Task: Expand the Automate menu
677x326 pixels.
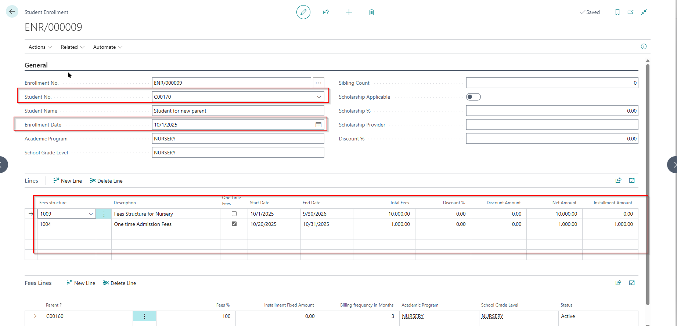Action: [x=108, y=47]
